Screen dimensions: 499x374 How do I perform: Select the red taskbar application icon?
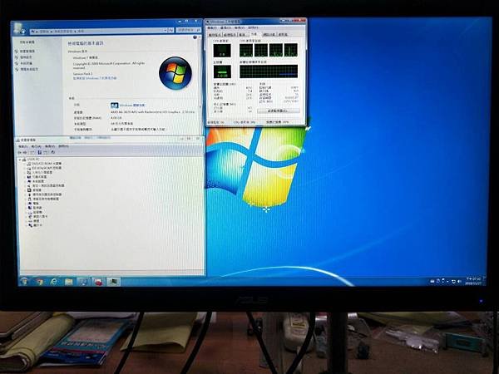point(98,282)
